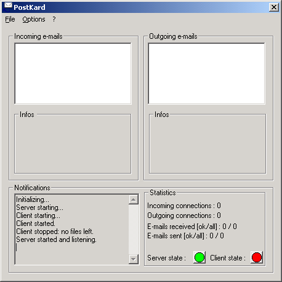This screenshot has width=282, height=282.
Task: Click the green Server state indicator
Action: tap(199, 257)
